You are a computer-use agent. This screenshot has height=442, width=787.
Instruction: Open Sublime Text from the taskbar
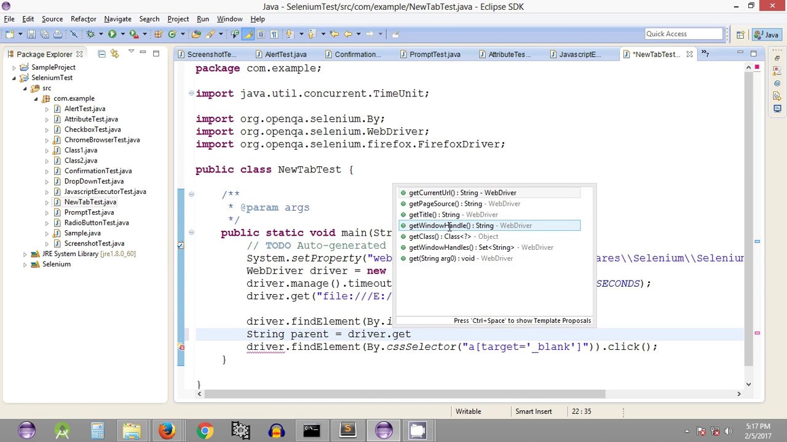[x=347, y=430]
